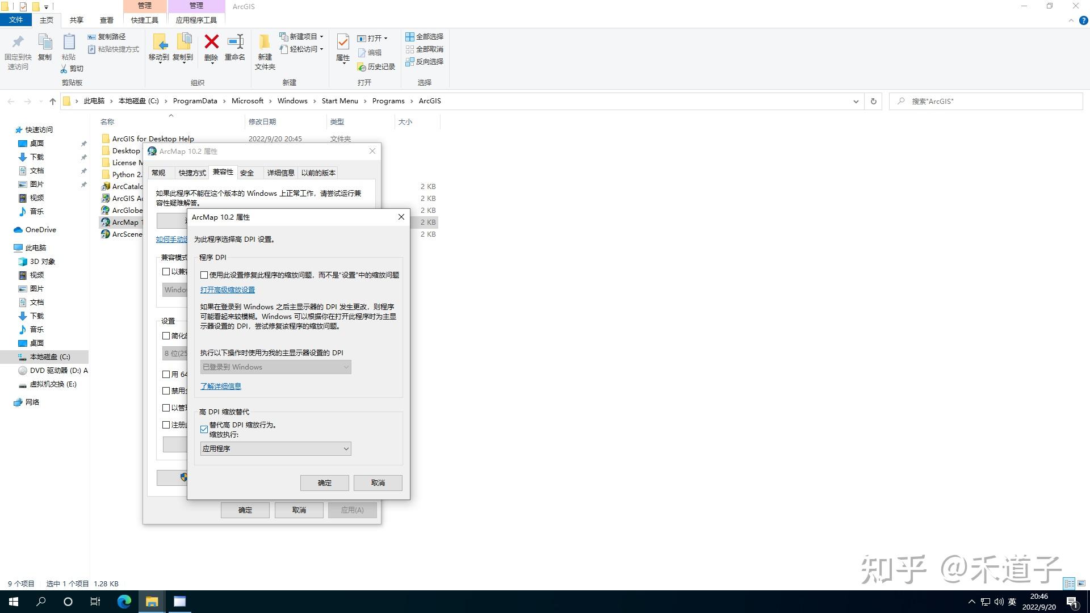
Task: Switch to the View ribbon tab
Action: tap(107, 20)
